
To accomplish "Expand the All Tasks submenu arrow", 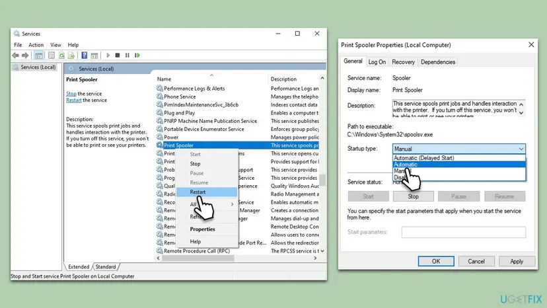I will click(233, 204).
